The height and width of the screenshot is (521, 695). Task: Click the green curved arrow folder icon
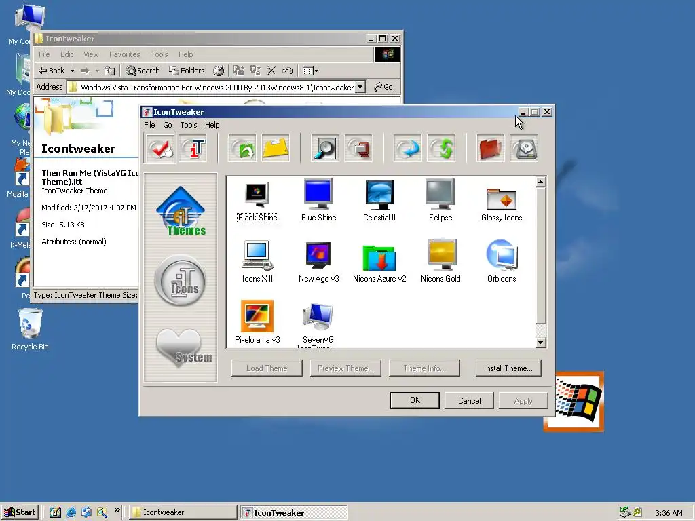pyautogui.click(x=242, y=149)
